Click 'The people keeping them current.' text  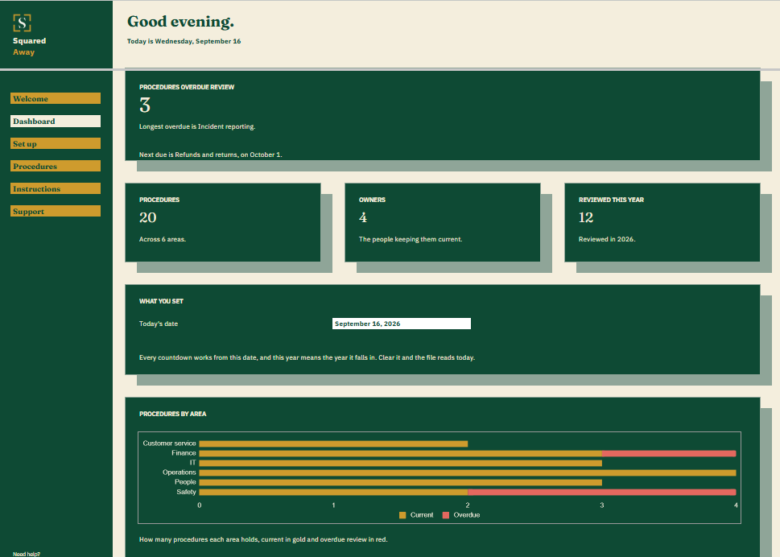point(411,239)
